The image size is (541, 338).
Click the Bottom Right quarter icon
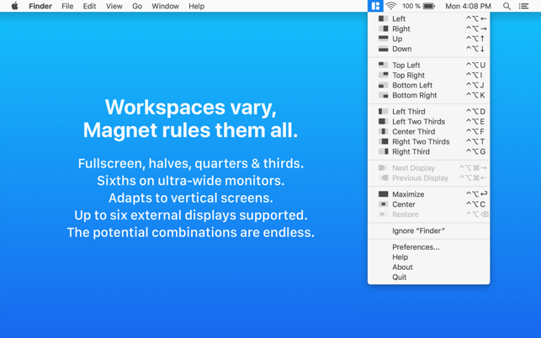pos(383,95)
